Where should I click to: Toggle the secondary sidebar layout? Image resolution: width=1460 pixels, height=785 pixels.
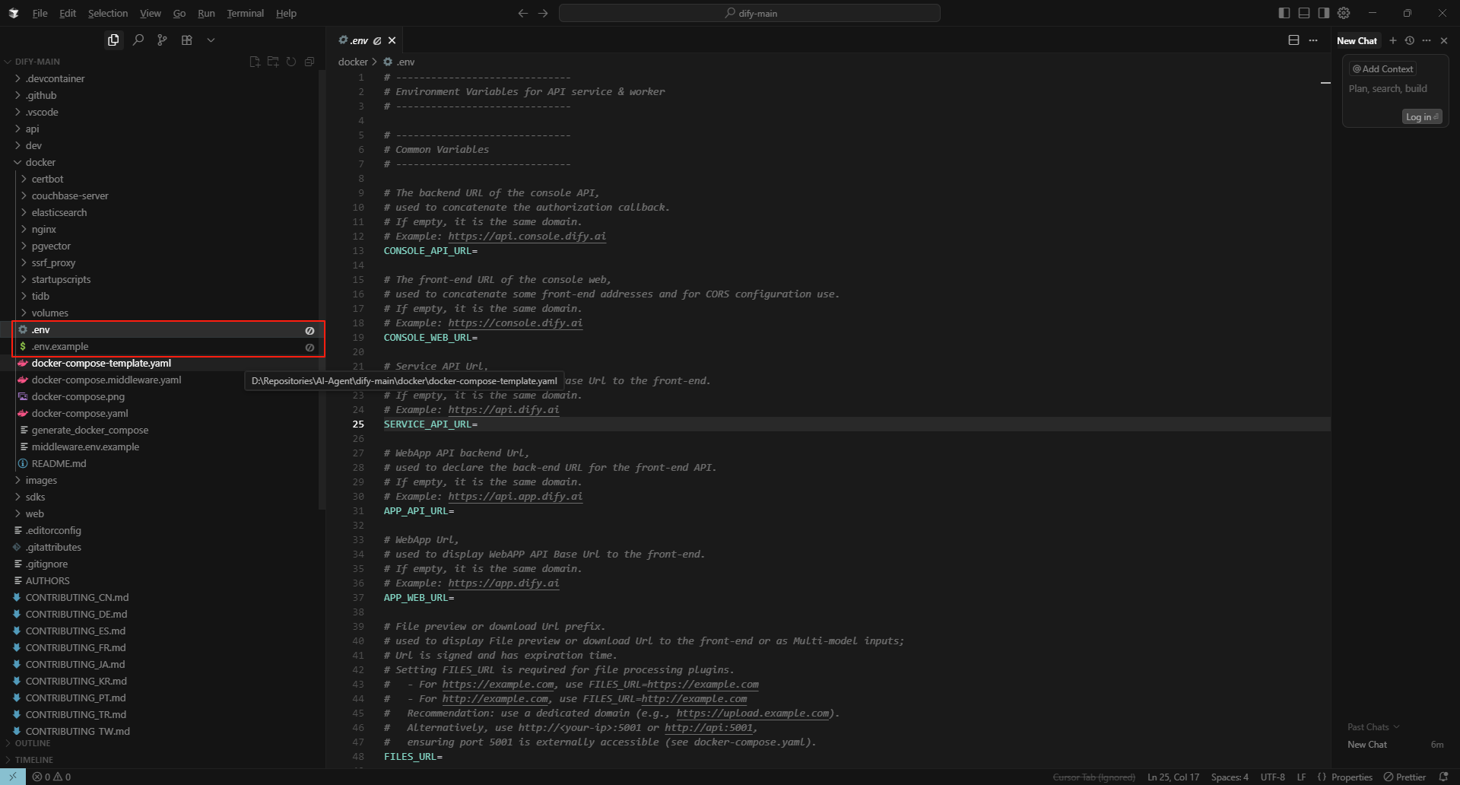click(1324, 13)
